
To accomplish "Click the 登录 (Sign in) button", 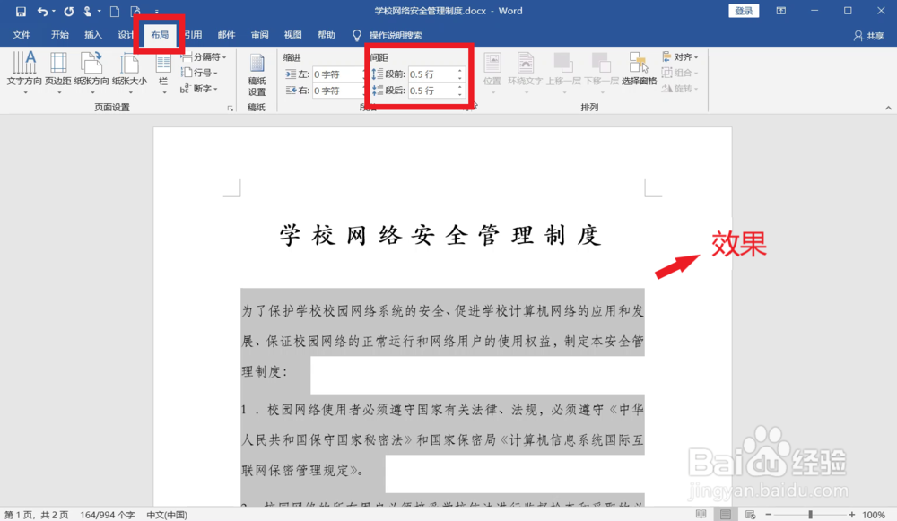I will [744, 10].
